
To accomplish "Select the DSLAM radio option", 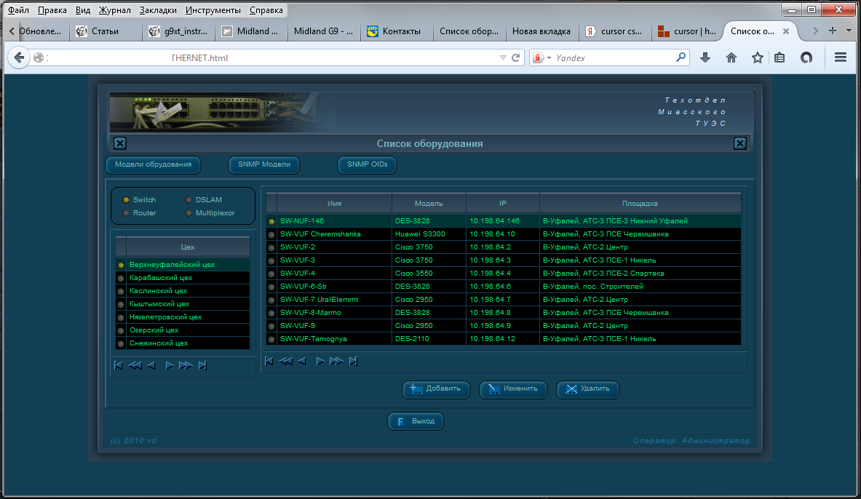I will coord(189,200).
